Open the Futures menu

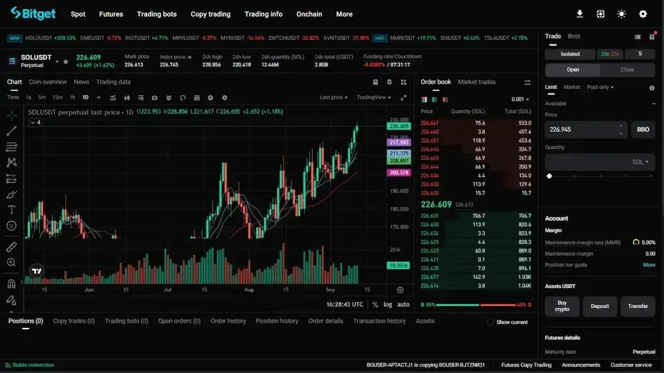(111, 14)
